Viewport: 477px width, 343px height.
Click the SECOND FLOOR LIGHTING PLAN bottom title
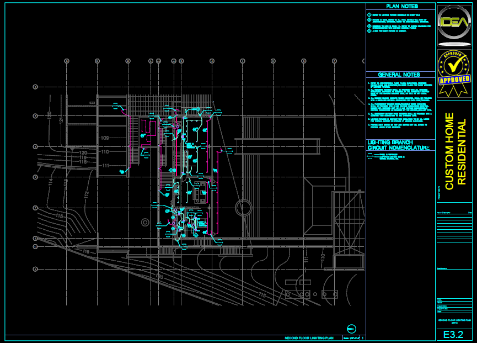coord(309,337)
